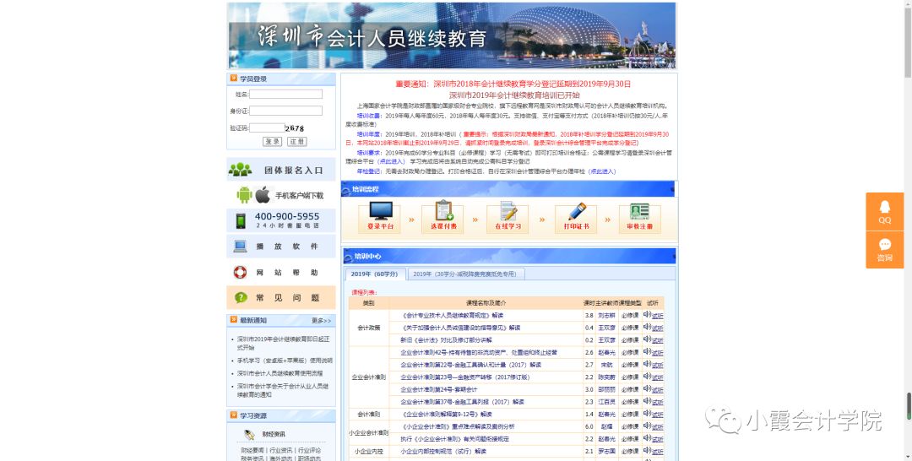Click 登录平台 monitor step icon
Viewport: 912px width, 461px height.
point(380,210)
